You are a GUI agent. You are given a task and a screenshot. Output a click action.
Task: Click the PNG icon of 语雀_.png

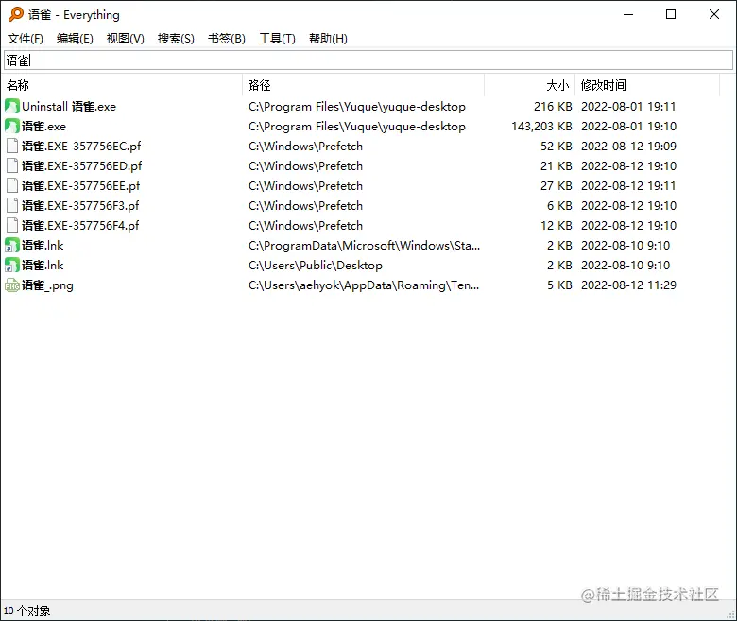12,285
